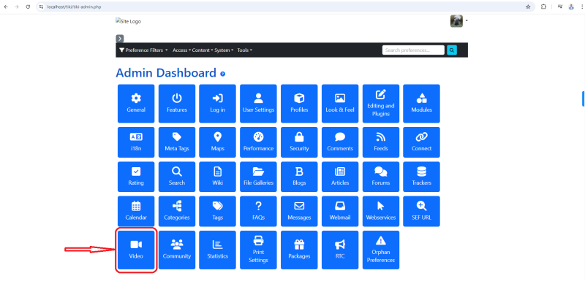Open the Packages tile
The image size is (585, 292).
(299, 250)
